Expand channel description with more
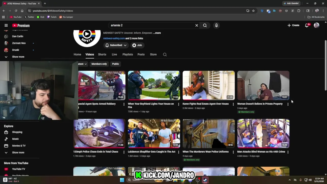The image size is (327, 184). point(157,33)
